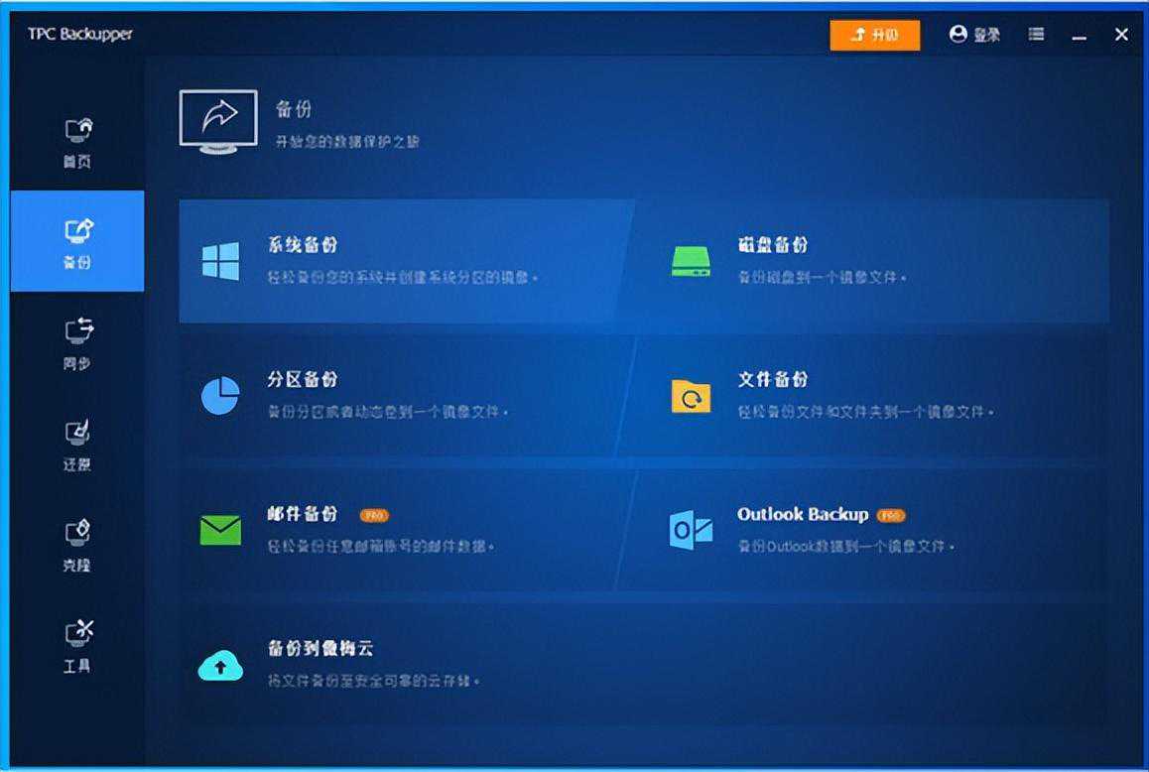The width and height of the screenshot is (1149, 772).
Task: Click the green envelope Mail Backup icon
Action: coord(220,530)
